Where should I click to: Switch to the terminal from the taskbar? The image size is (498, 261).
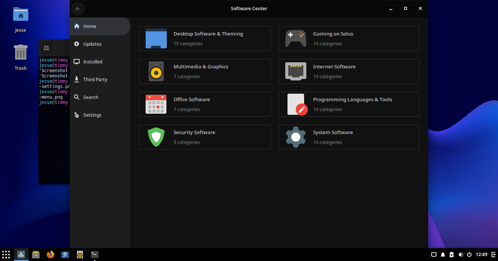(x=95, y=255)
